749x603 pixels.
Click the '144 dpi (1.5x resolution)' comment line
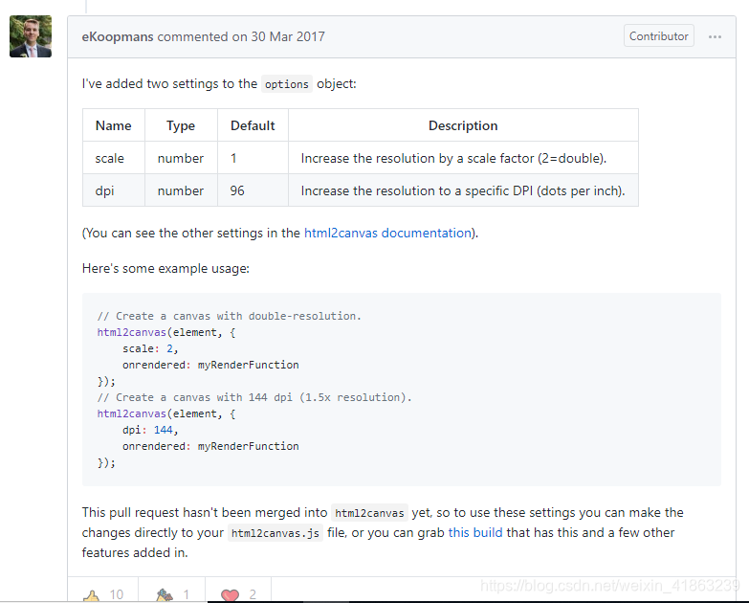[254, 397]
